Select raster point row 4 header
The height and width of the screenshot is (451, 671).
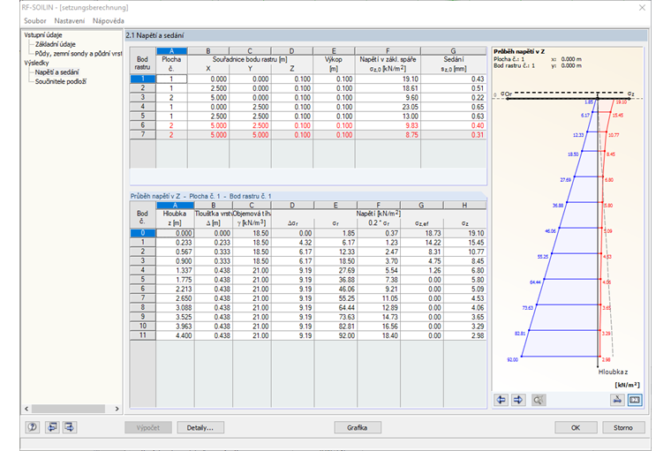(x=143, y=107)
